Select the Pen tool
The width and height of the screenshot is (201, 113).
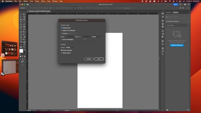pyautogui.click(x=21, y=19)
